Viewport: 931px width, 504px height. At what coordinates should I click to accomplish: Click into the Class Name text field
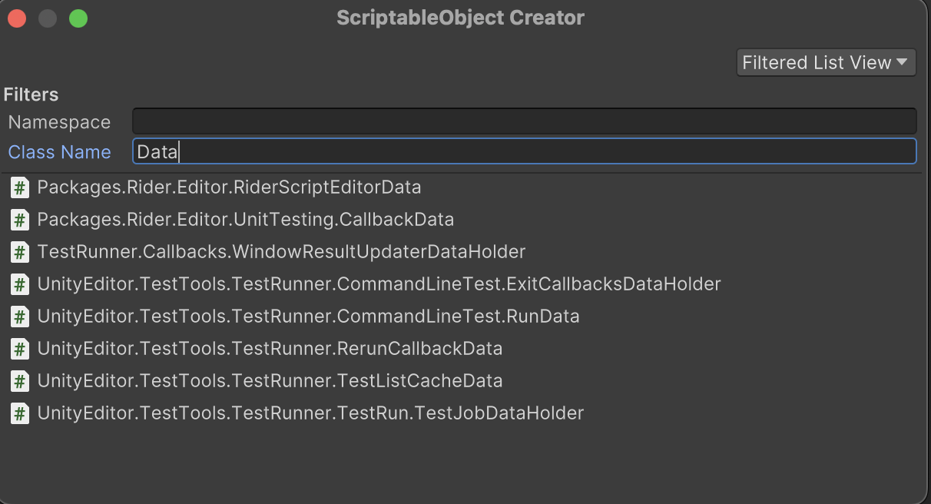click(x=524, y=151)
